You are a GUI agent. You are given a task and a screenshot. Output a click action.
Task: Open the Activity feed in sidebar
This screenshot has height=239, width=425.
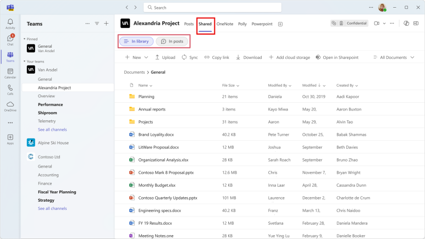coord(10,23)
